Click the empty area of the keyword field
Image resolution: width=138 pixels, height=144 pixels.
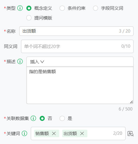(100, 133)
